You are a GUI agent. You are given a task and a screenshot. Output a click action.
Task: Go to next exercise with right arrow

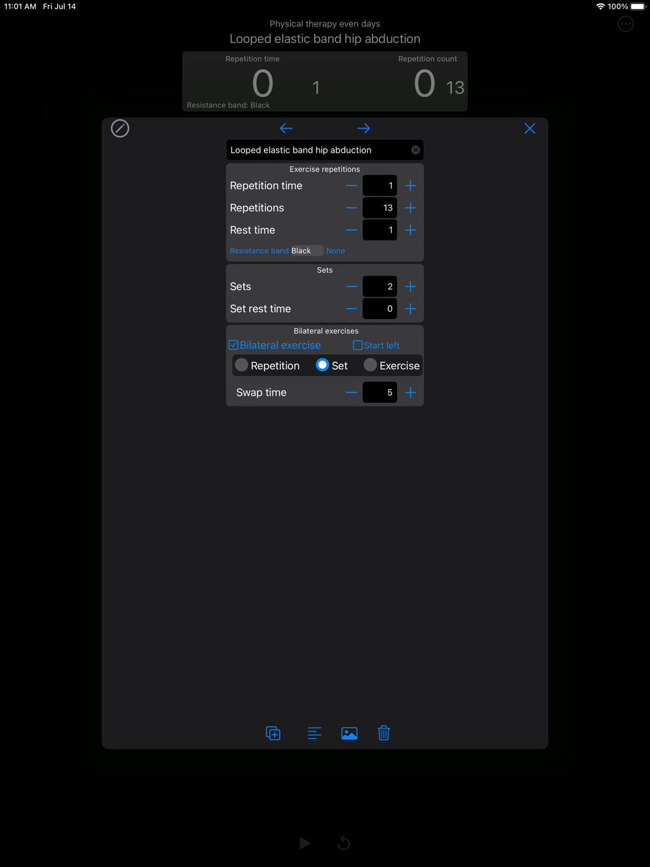(x=364, y=129)
